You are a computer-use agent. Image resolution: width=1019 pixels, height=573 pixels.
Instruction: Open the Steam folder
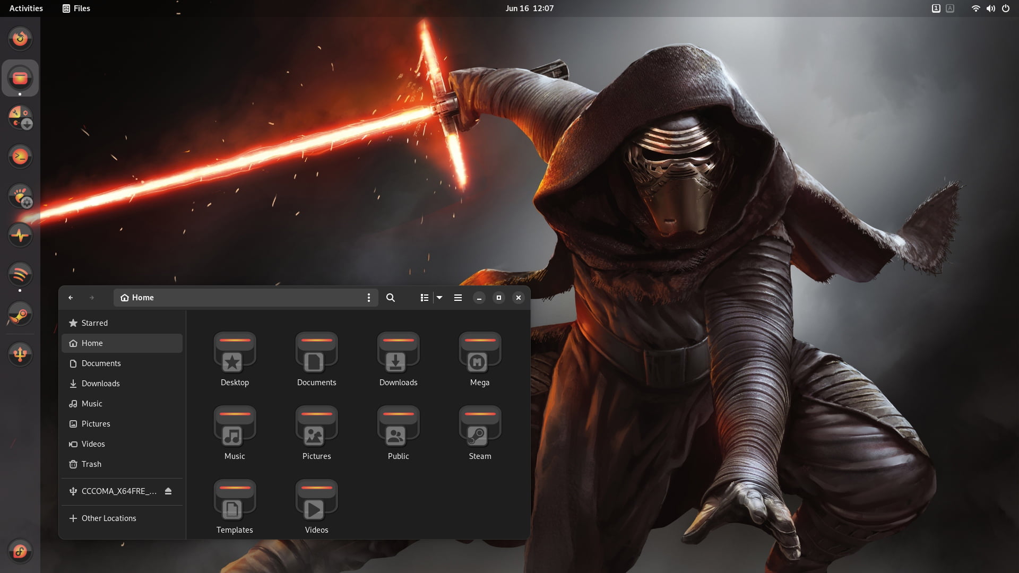pyautogui.click(x=480, y=427)
